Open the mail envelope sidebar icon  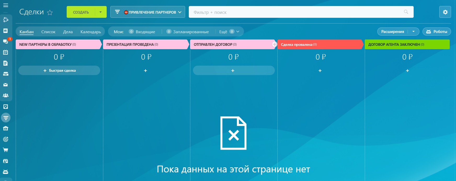coord(5,85)
